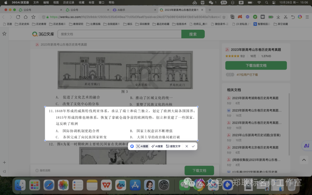Click the site security shield icon
This screenshot has height=195, width=312.
44,17
